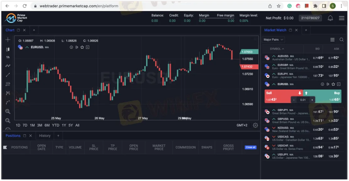Set chart range to 1D
Viewport: 349px width, 181px height.
click(18, 125)
